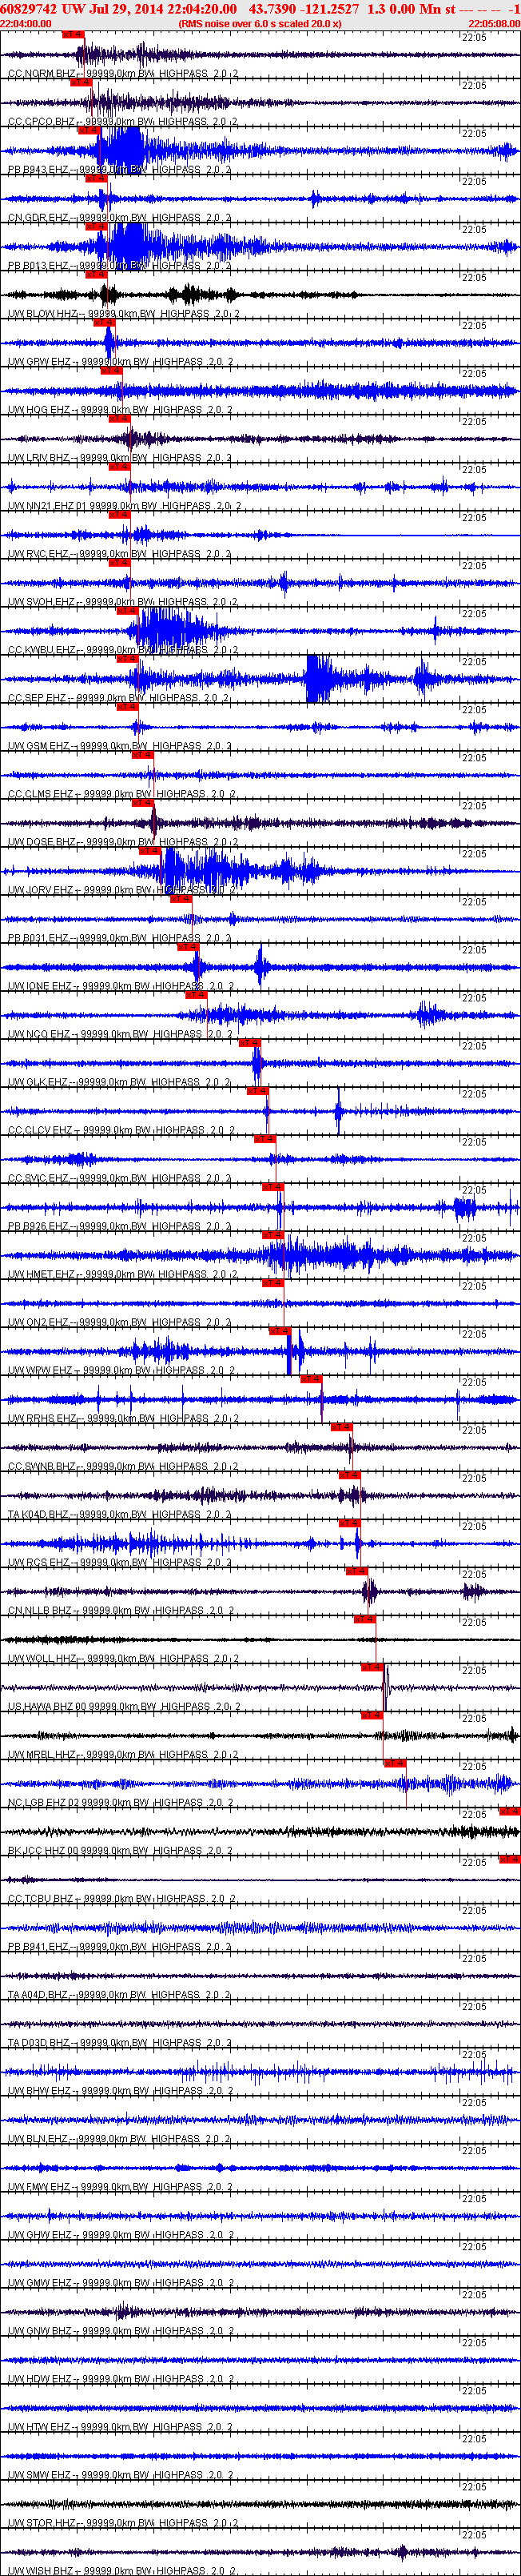Select the UW.SVOH.EHZ station label
521x2576 pixels.
42,602
